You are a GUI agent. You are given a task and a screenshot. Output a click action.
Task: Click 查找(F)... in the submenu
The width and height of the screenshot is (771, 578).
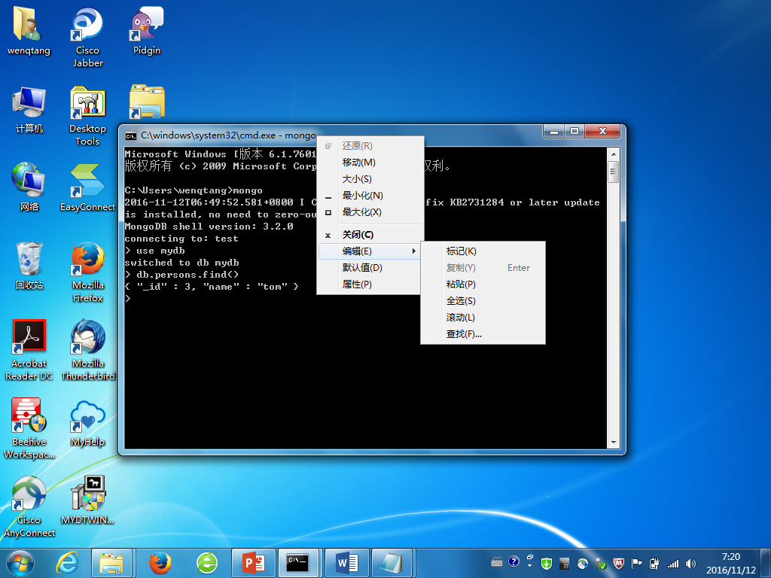(464, 334)
